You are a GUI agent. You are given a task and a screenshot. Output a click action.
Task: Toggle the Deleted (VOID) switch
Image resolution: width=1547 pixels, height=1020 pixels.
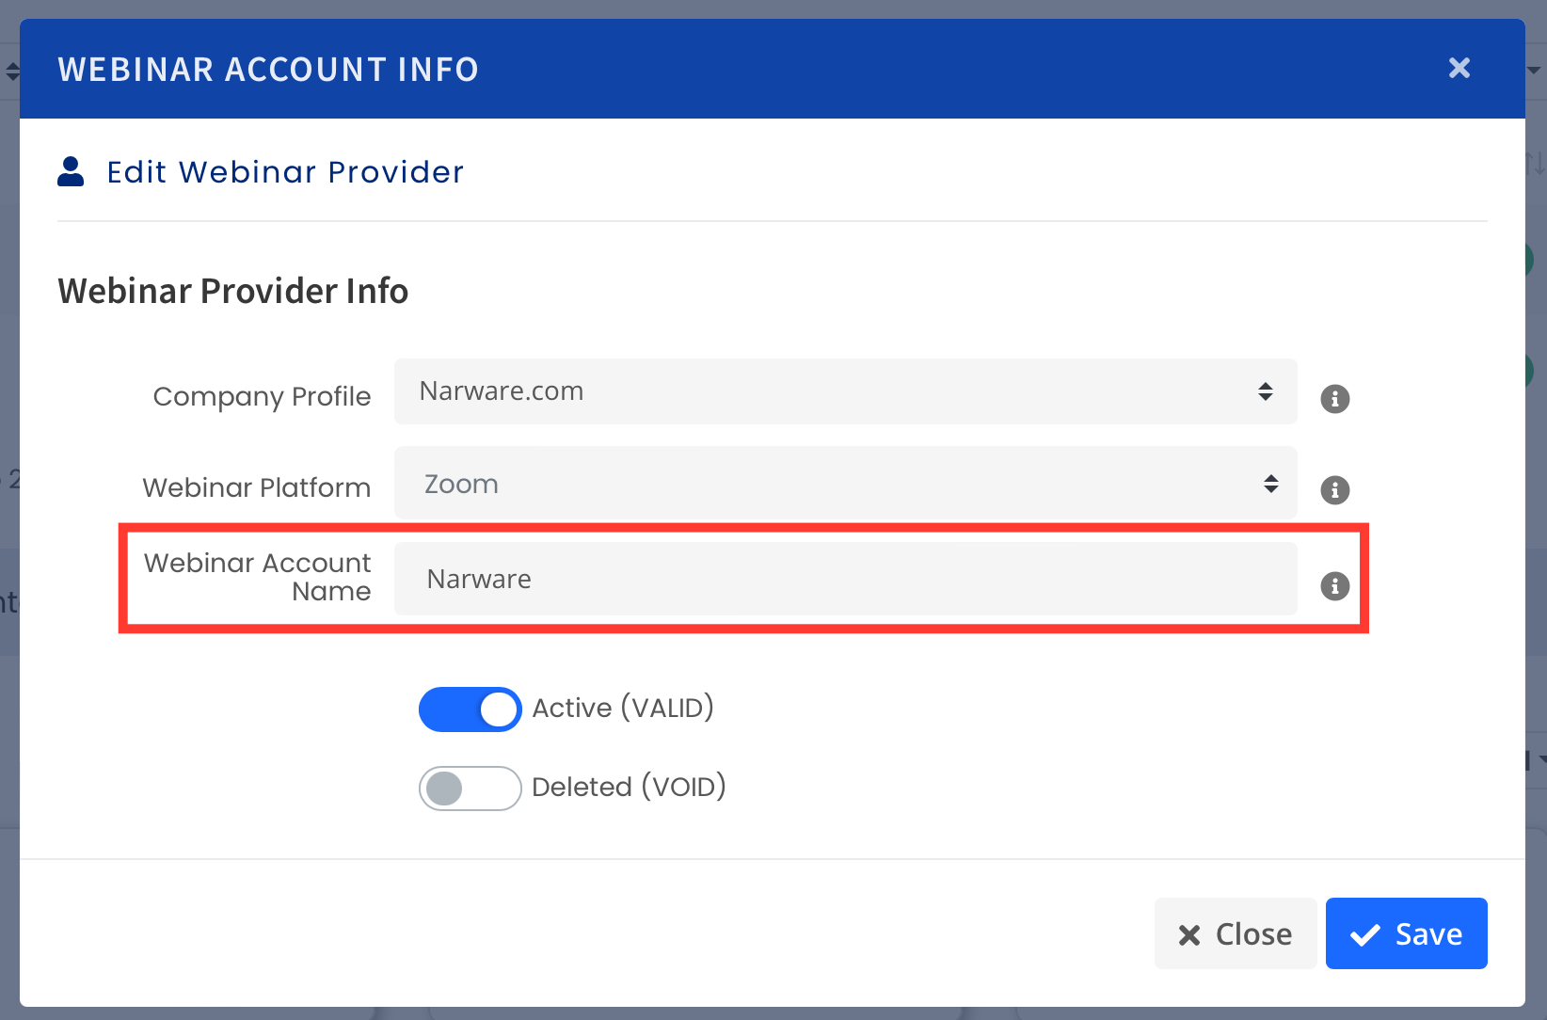coord(470,789)
